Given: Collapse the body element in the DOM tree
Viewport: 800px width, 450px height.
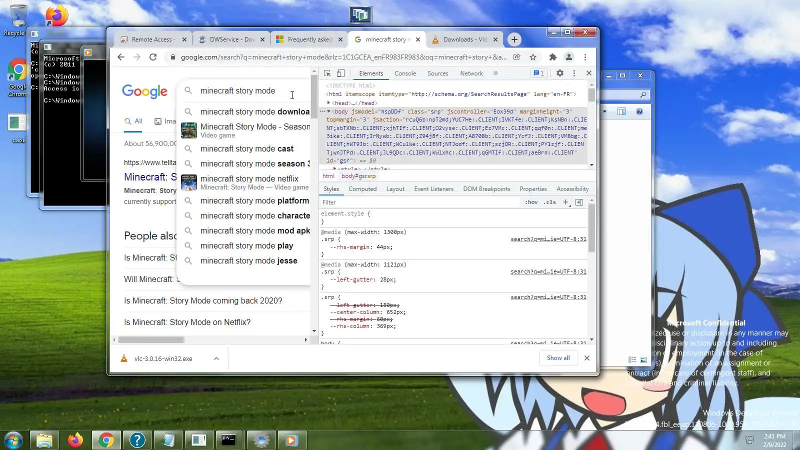Looking at the screenshot, I should pyautogui.click(x=328, y=111).
